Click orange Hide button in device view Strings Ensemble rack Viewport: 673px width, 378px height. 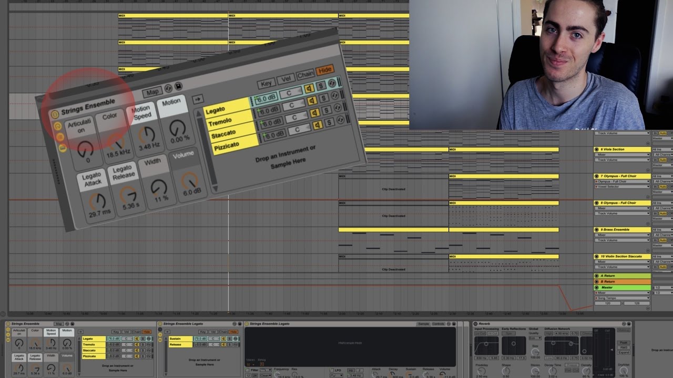click(147, 332)
